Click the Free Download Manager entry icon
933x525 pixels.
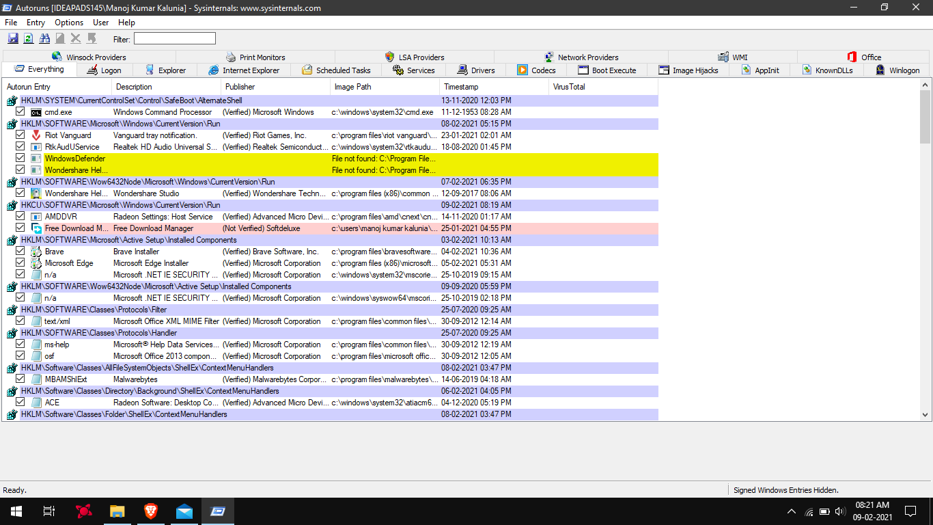tap(36, 228)
